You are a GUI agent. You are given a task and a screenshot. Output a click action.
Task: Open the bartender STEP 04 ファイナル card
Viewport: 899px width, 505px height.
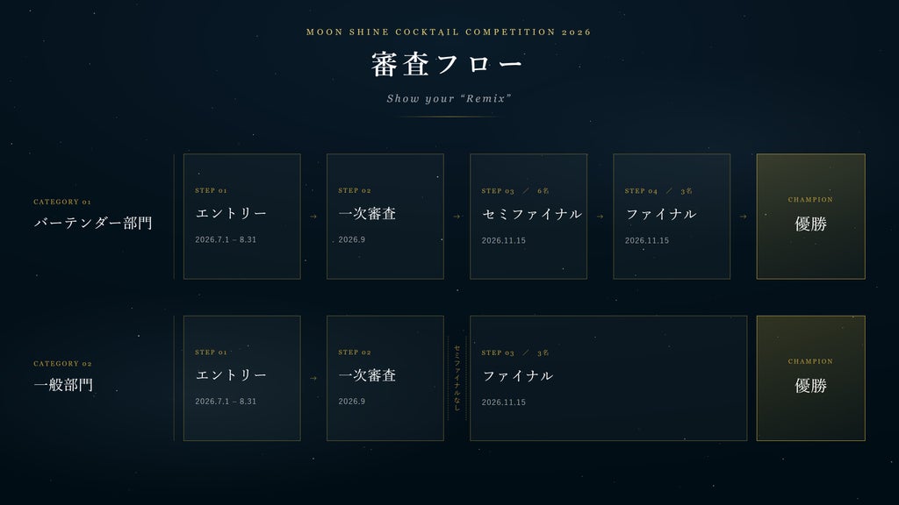tap(672, 217)
